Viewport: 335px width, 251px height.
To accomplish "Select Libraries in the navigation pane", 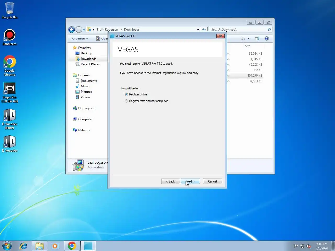I will (x=84, y=75).
